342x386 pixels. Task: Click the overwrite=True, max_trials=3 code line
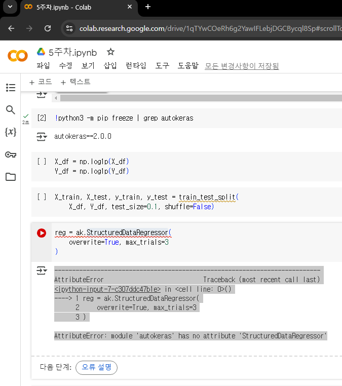(x=119, y=242)
